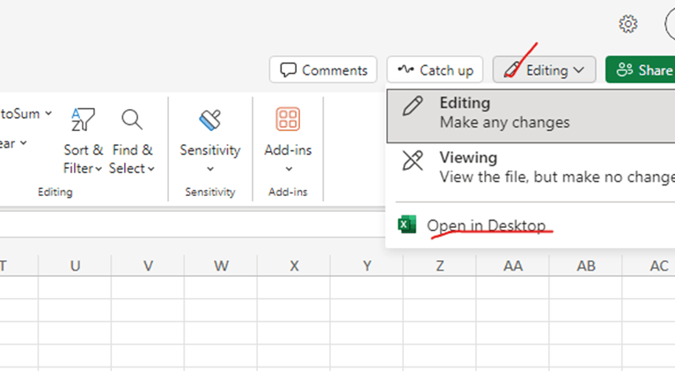Select column U header
This screenshot has width=675, height=371.
click(x=75, y=266)
